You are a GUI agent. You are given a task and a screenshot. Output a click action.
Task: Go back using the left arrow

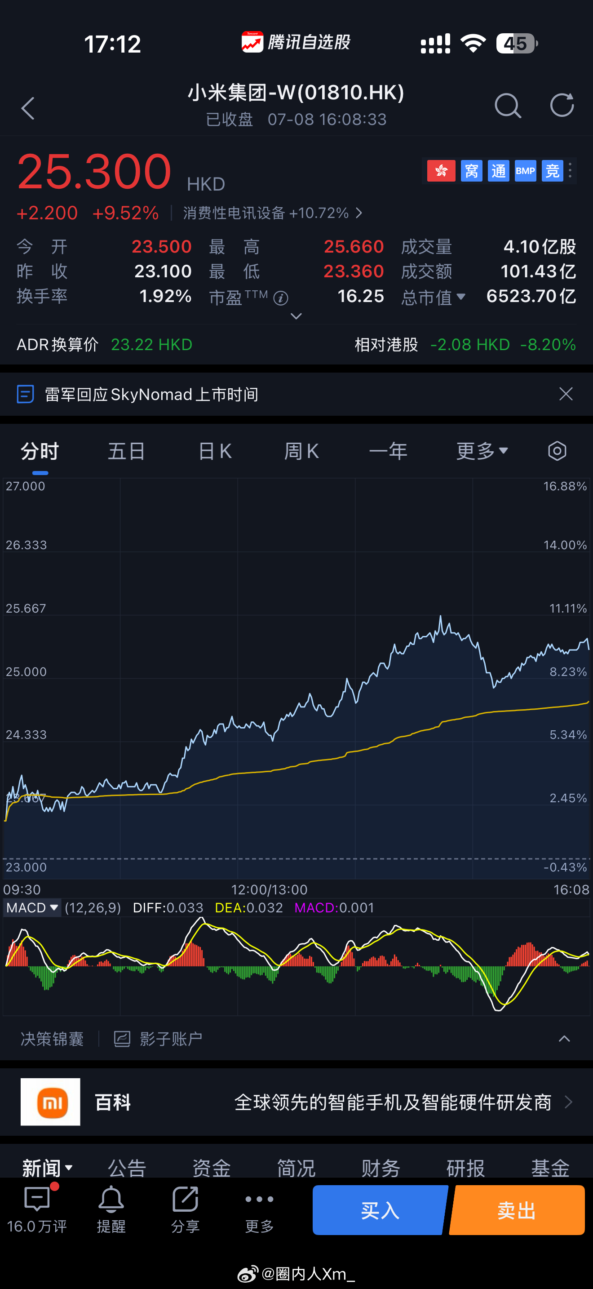click(28, 108)
